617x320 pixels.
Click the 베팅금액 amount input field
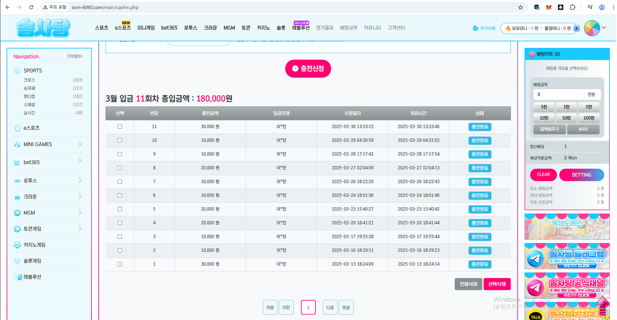pyautogui.click(x=558, y=94)
